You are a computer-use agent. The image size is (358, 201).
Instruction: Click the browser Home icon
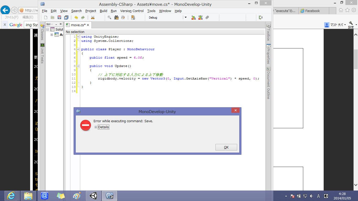click(341, 10)
